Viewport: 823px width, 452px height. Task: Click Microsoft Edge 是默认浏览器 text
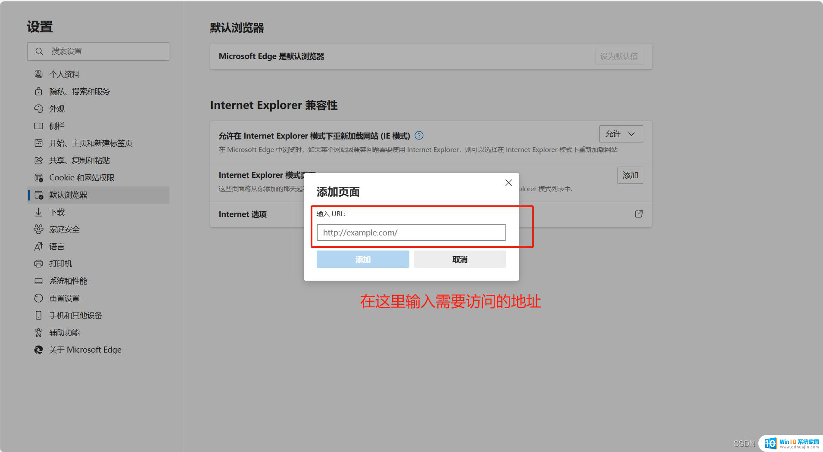click(271, 56)
